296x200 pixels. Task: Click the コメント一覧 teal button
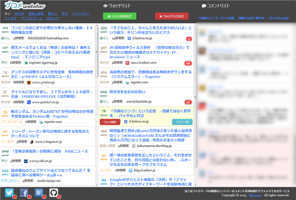click(x=183, y=122)
